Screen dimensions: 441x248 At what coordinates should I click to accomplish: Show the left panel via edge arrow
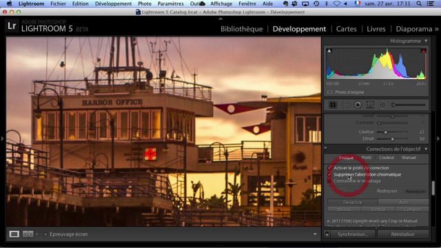pos(2,138)
